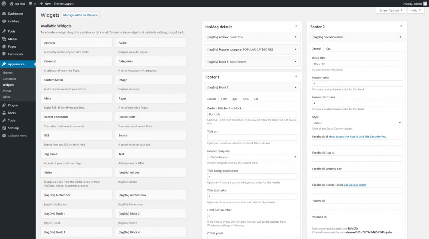Open Style dropdown in Social Counter
The image size is (429, 239).
click(357, 123)
